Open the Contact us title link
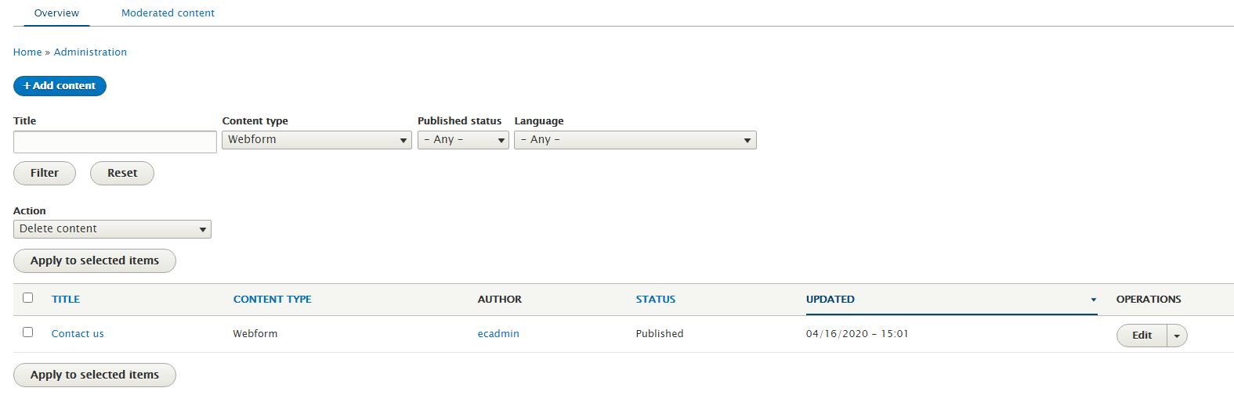 [78, 334]
